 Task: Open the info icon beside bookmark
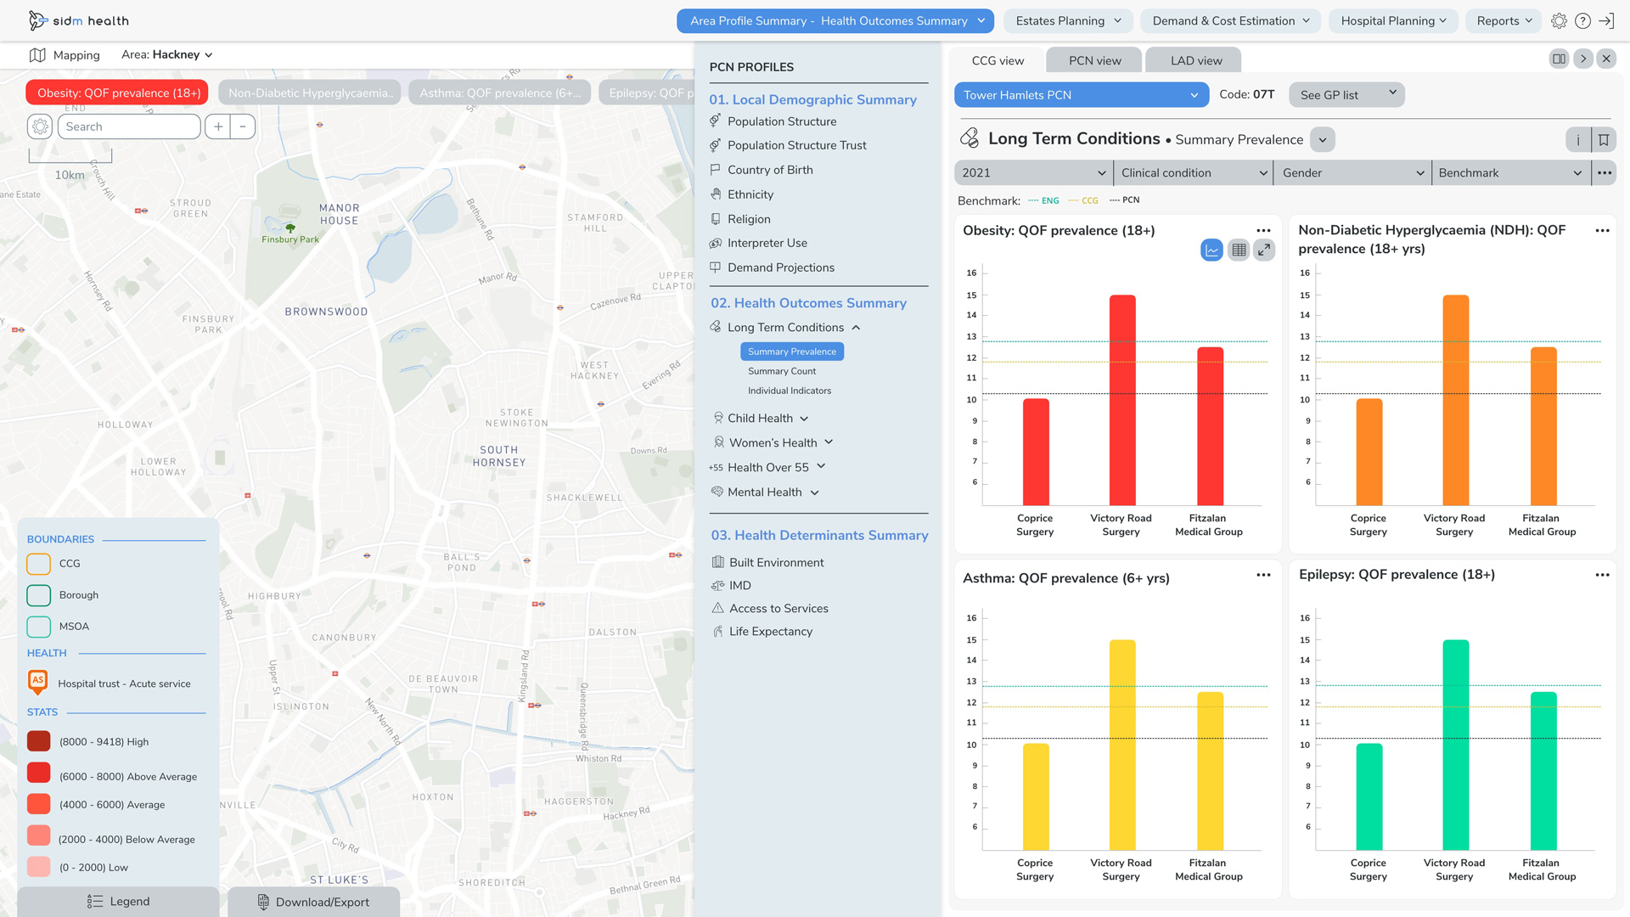point(1577,140)
